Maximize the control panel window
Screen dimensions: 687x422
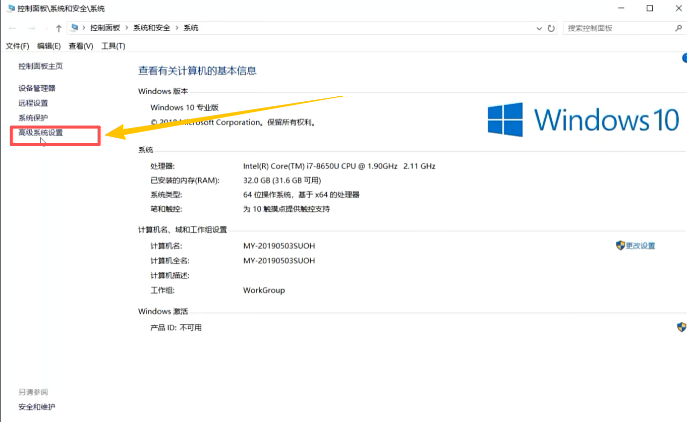(650, 9)
